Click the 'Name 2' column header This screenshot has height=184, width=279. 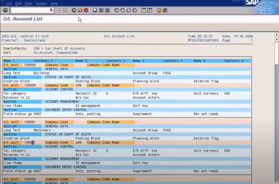click(x=81, y=61)
